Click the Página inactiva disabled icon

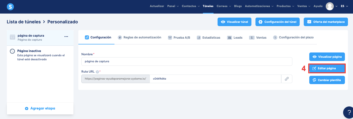12,51
